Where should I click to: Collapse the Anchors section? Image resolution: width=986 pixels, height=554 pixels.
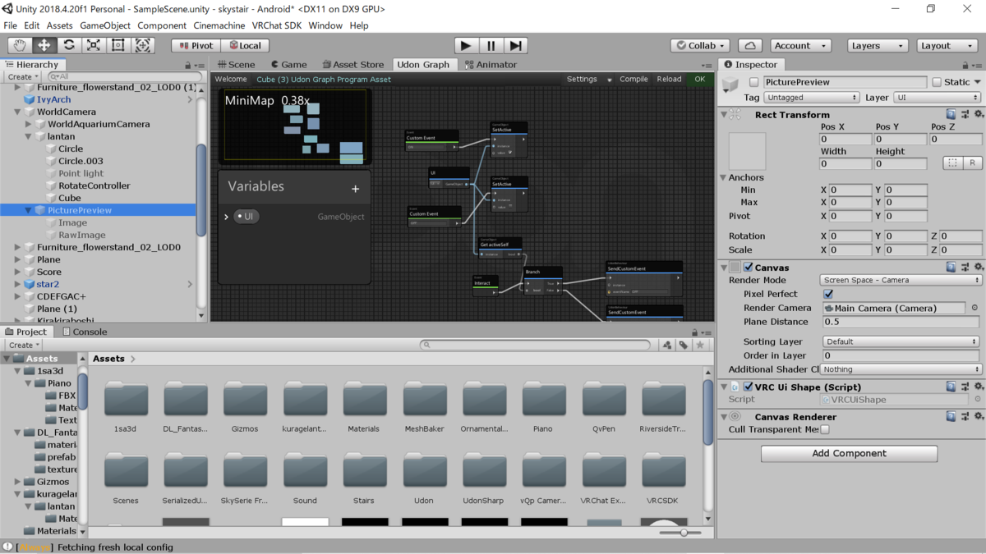723,177
